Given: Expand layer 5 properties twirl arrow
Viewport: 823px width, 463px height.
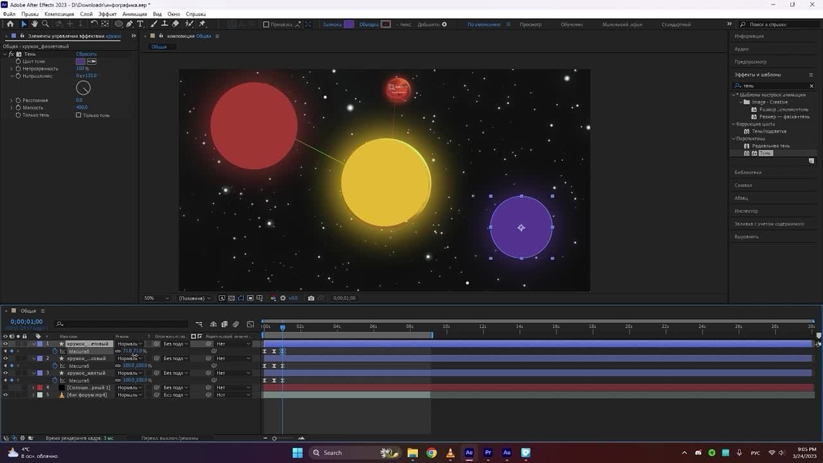Looking at the screenshot, I should coord(33,395).
